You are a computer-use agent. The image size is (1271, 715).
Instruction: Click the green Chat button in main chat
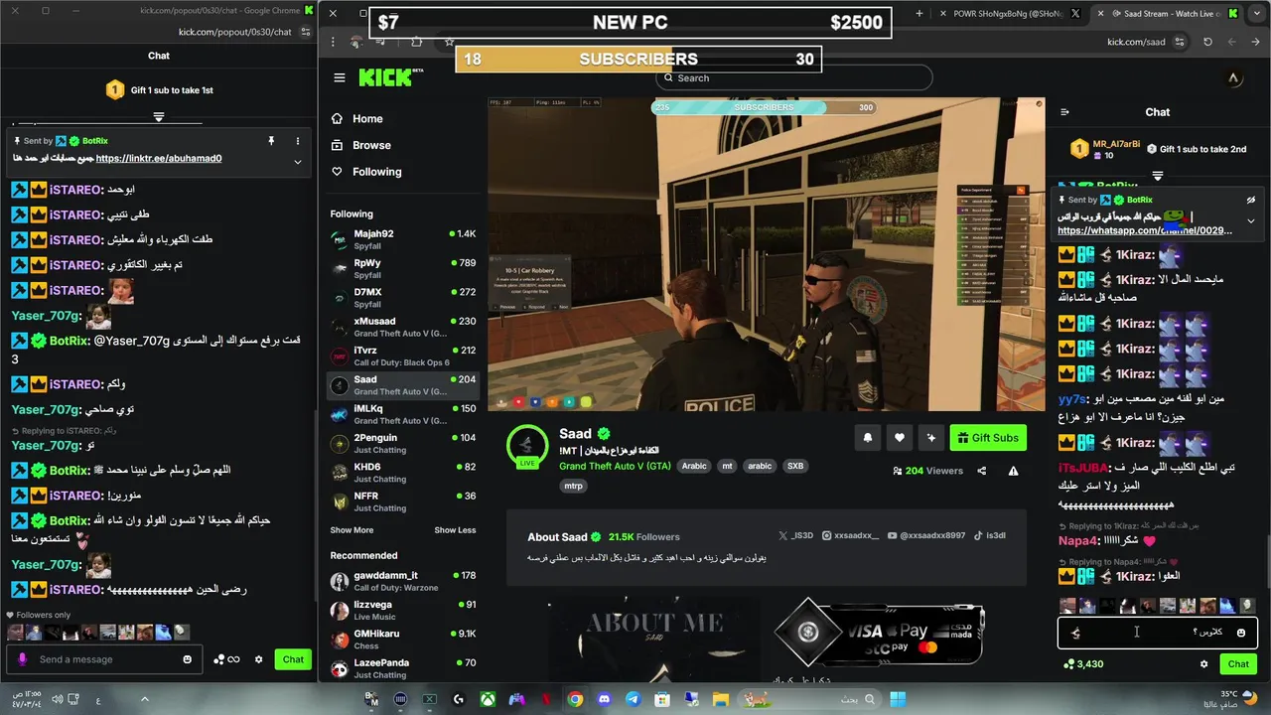point(1238,664)
